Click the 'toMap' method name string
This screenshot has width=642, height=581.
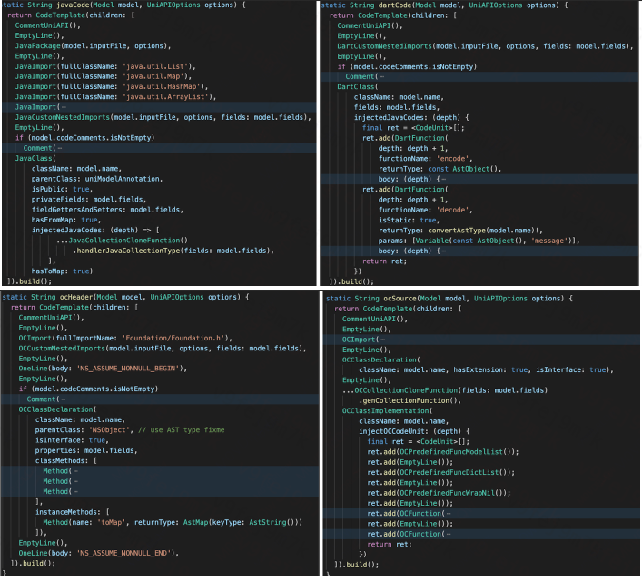point(112,523)
